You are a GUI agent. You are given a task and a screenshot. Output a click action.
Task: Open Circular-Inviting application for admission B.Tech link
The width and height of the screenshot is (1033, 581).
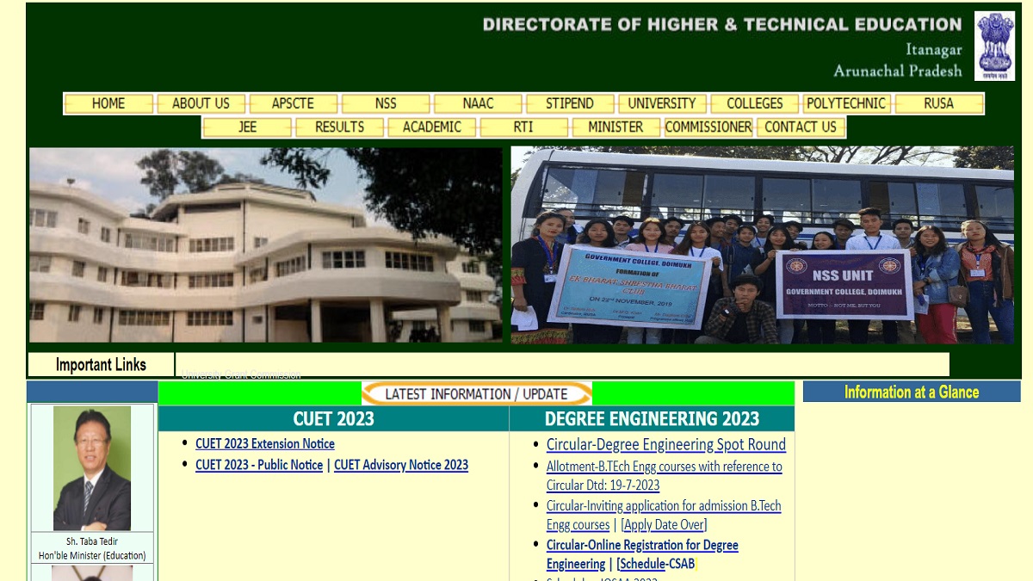[664, 515]
